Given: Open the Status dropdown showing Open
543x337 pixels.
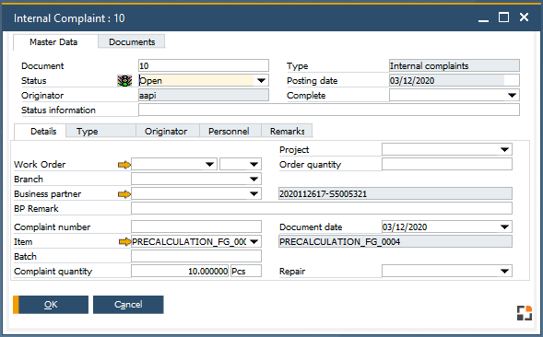Looking at the screenshot, I should (x=261, y=81).
